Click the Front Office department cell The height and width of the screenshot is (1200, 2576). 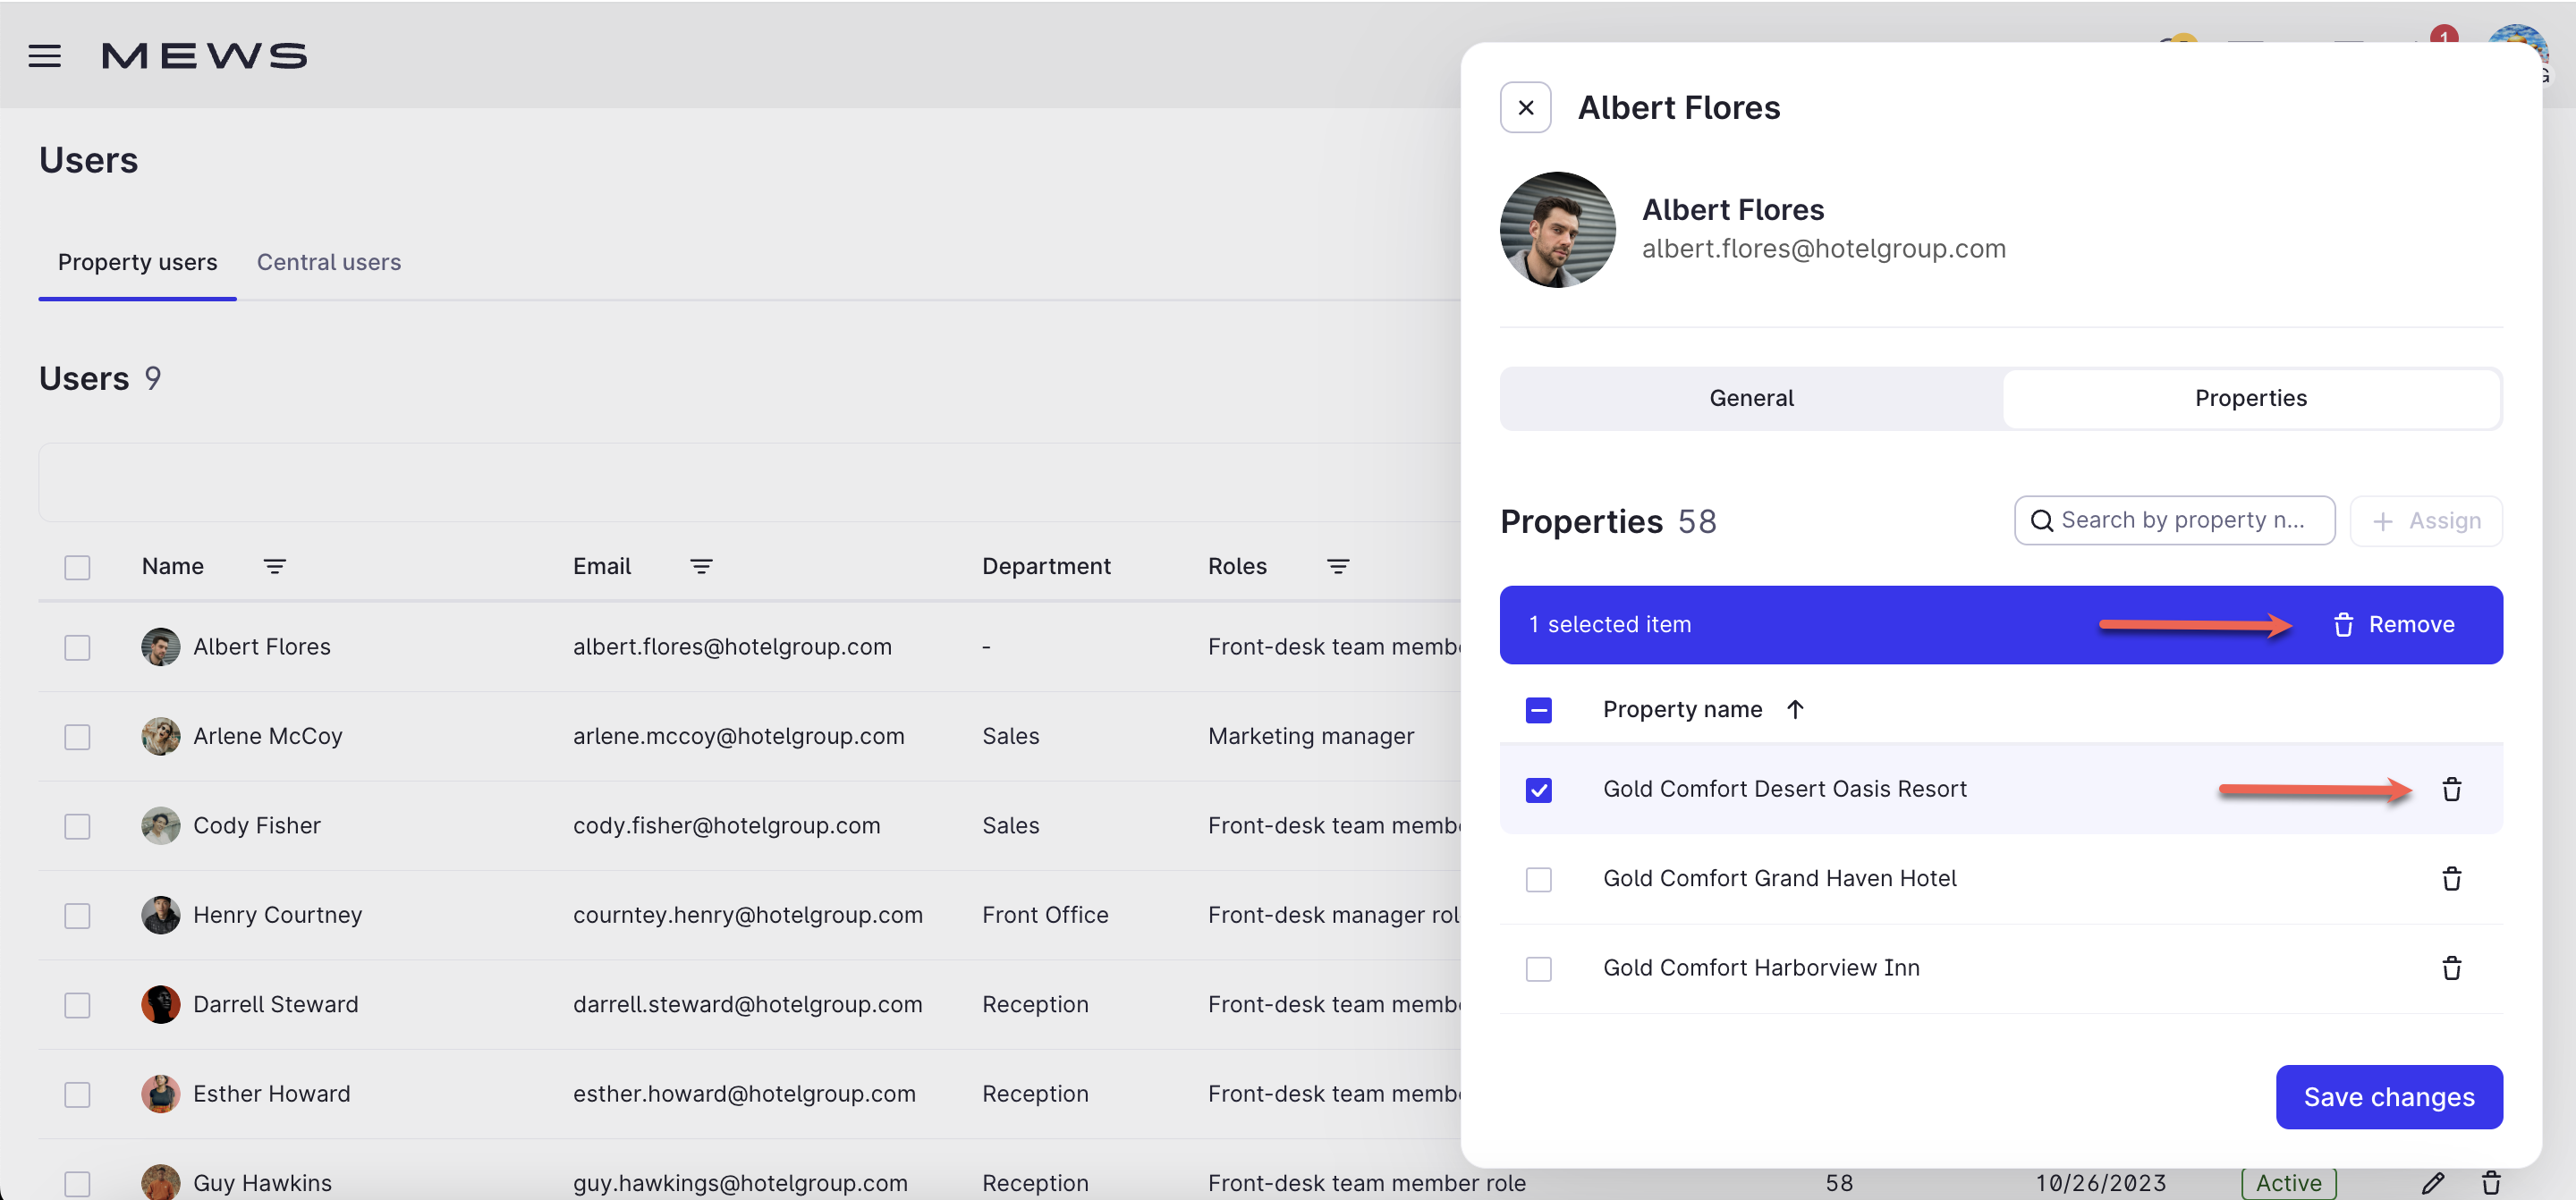pos(1045,914)
